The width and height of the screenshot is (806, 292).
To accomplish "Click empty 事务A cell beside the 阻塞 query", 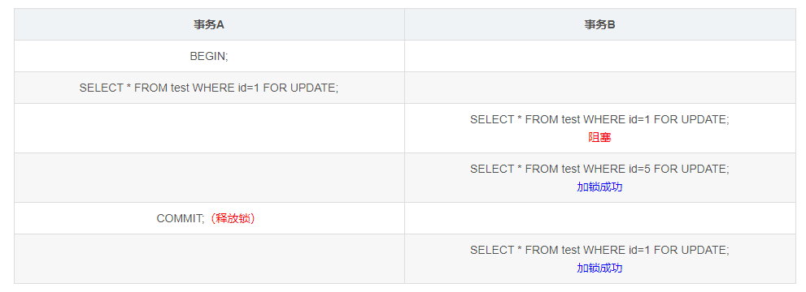I will tap(209, 128).
